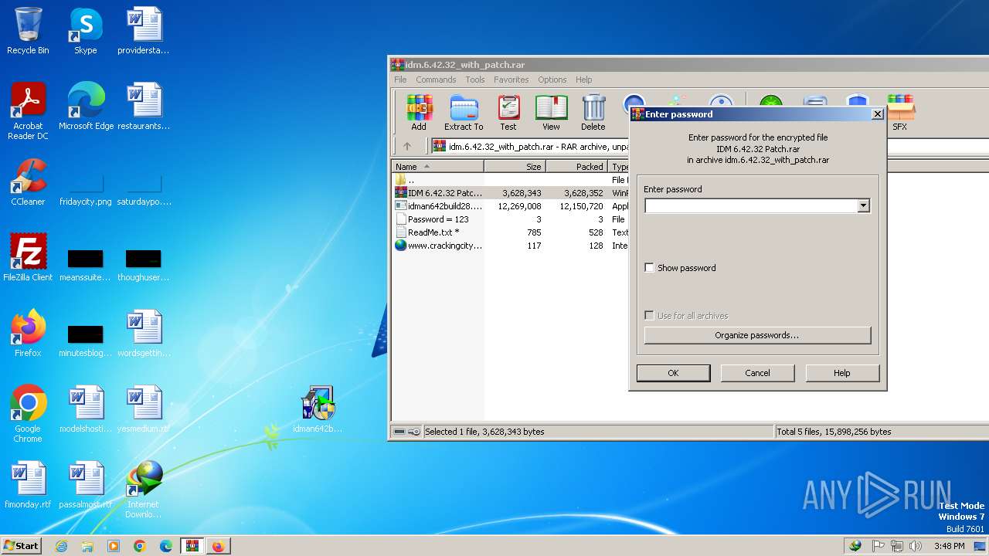
Task: Click the Enter password input field
Action: 751,206
